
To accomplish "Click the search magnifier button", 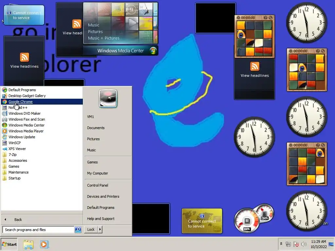I will tap(78, 230).
